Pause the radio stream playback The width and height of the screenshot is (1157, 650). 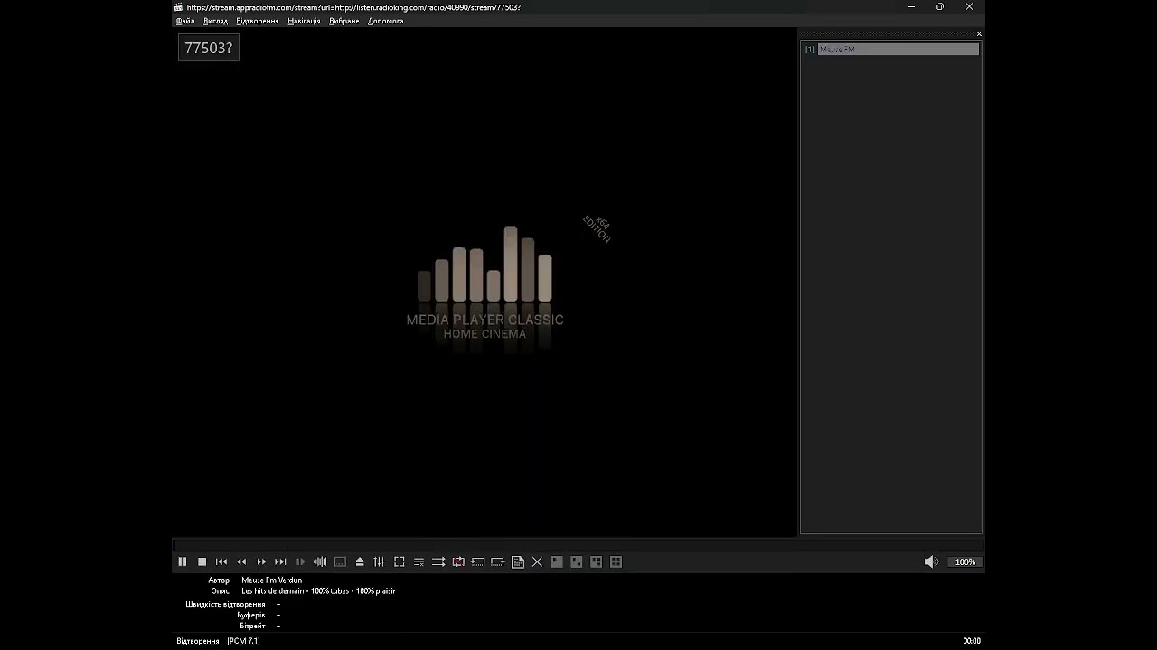click(x=183, y=562)
